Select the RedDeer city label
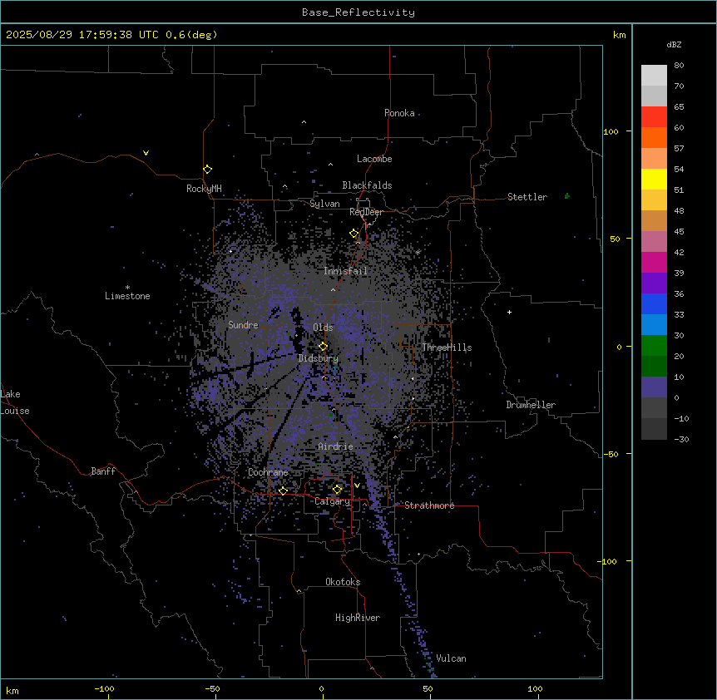The image size is (717, 700). (367, 212)
